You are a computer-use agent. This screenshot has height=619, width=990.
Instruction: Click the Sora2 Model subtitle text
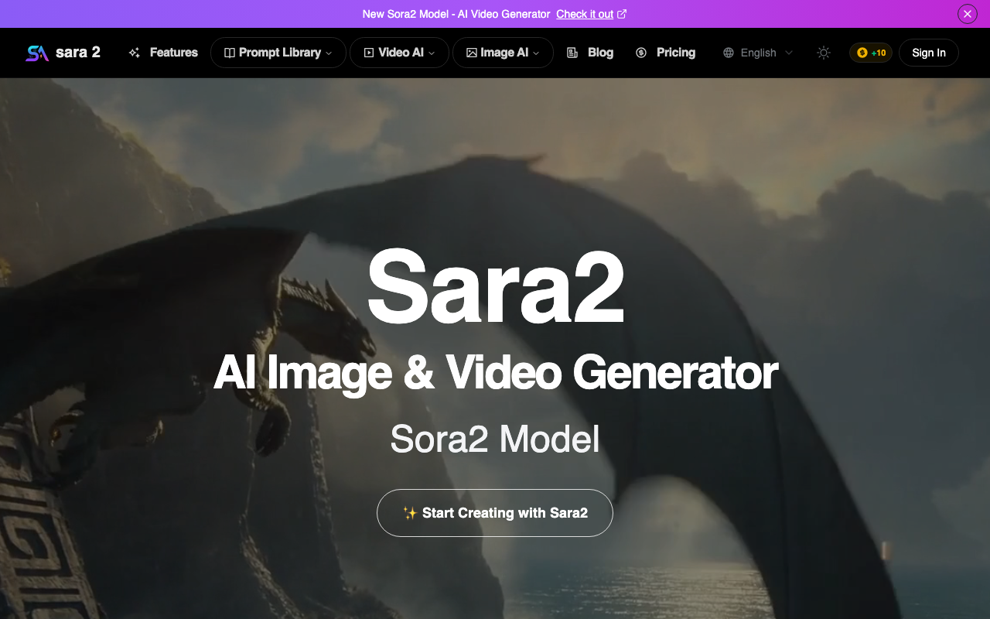click(x=495, y=439)
